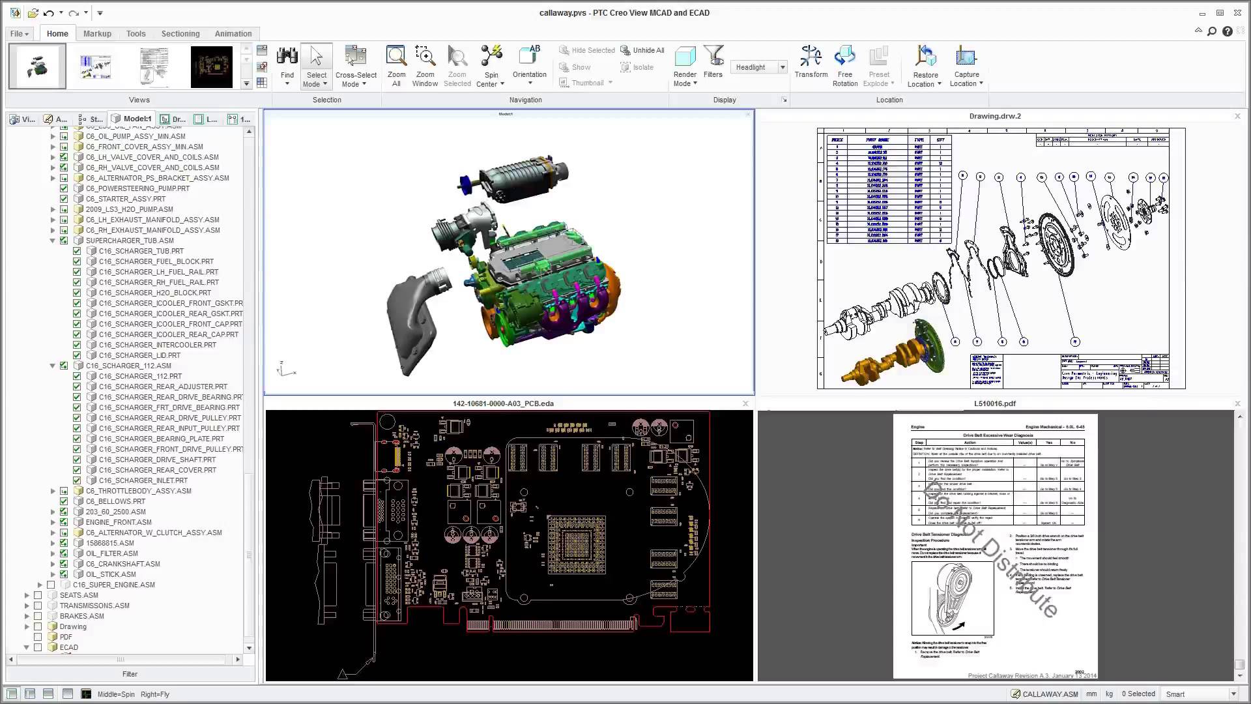Toggle C16_SCHARGER_LID.PRT checkbox

[77, 355]
